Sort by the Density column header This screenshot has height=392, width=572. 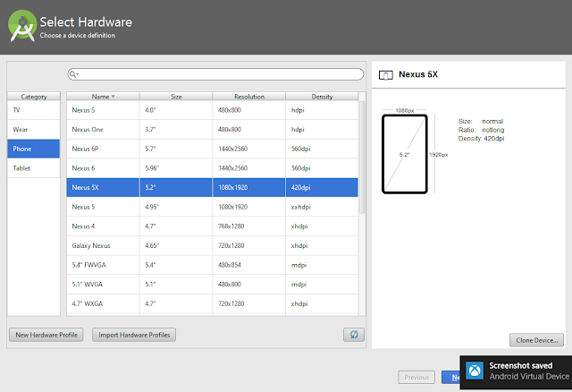pyautogui.click(x=322, y=97)
